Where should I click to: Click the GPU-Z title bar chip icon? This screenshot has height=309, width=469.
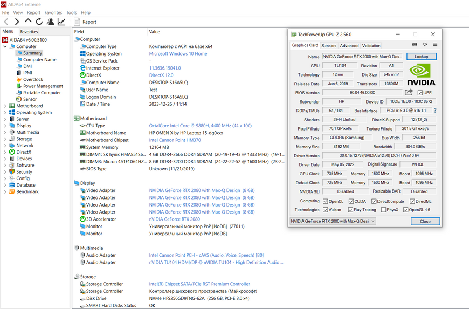(x=293, y=35)
